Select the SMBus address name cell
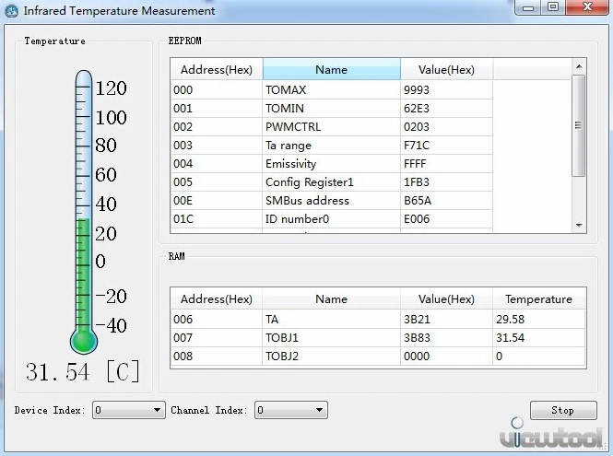The height and width of the screenshot is (456, 613). 332,201
